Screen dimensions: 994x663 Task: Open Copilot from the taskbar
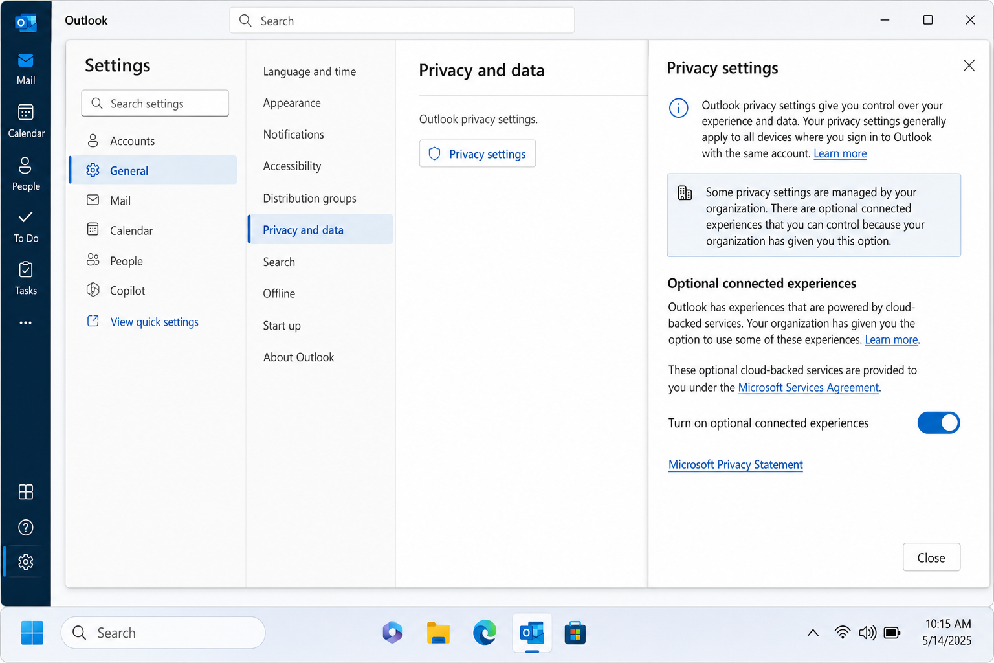pyautogui.click(x=392, y=633)
